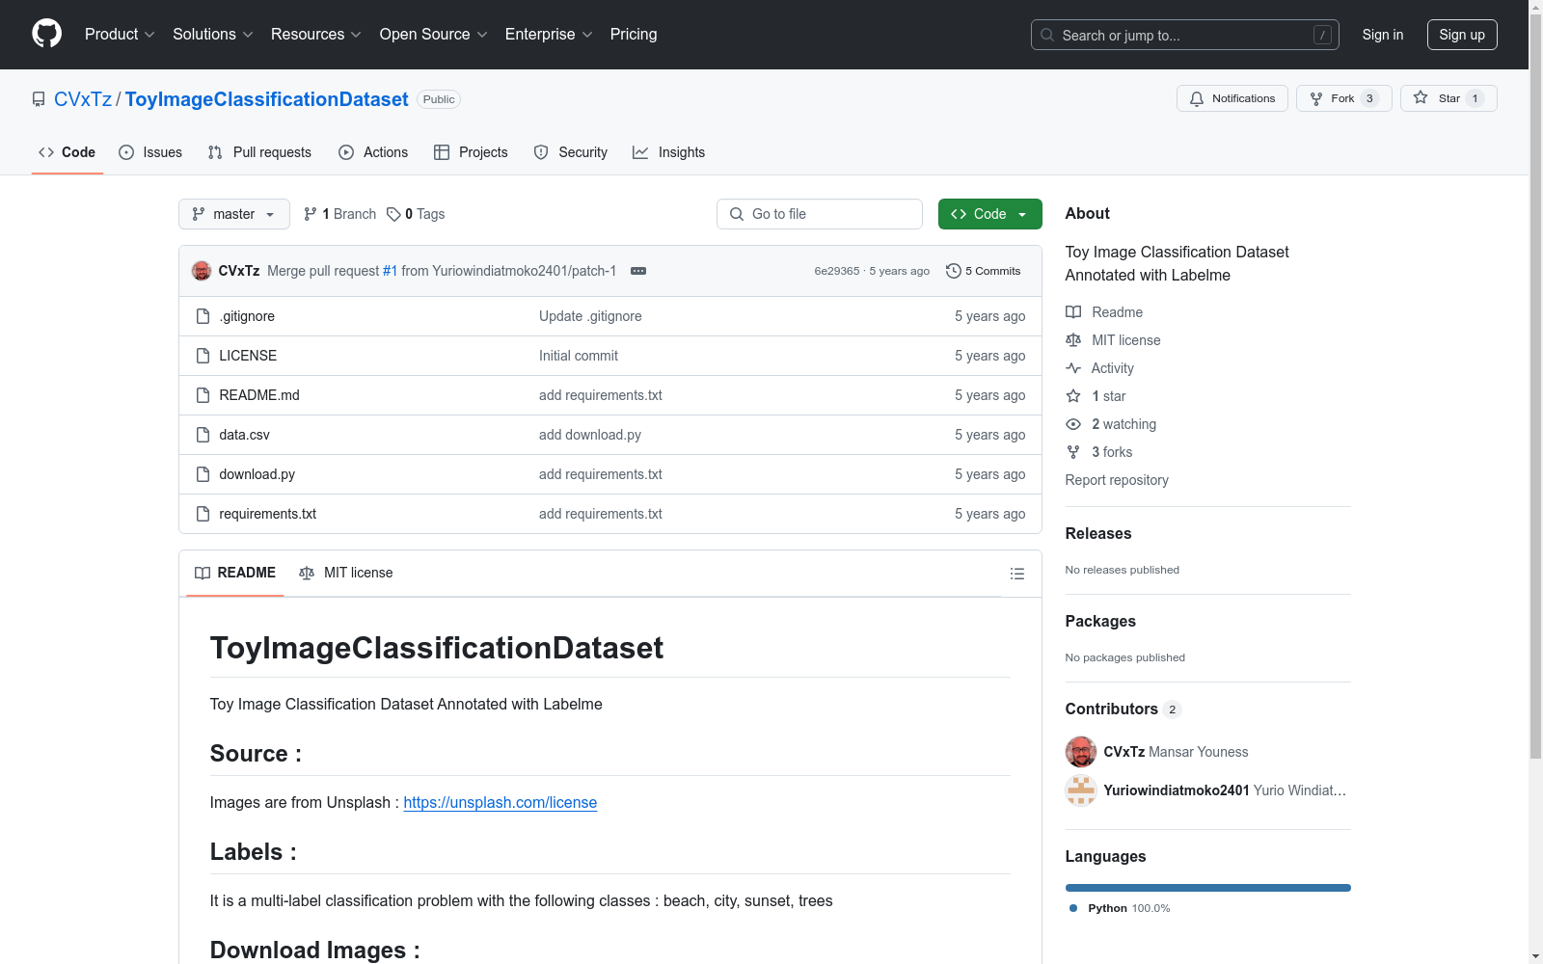The height and width of the screenshot is (964, 1543).
Task: Click the book icon beside Readme in About
Action: [1073, 312]
